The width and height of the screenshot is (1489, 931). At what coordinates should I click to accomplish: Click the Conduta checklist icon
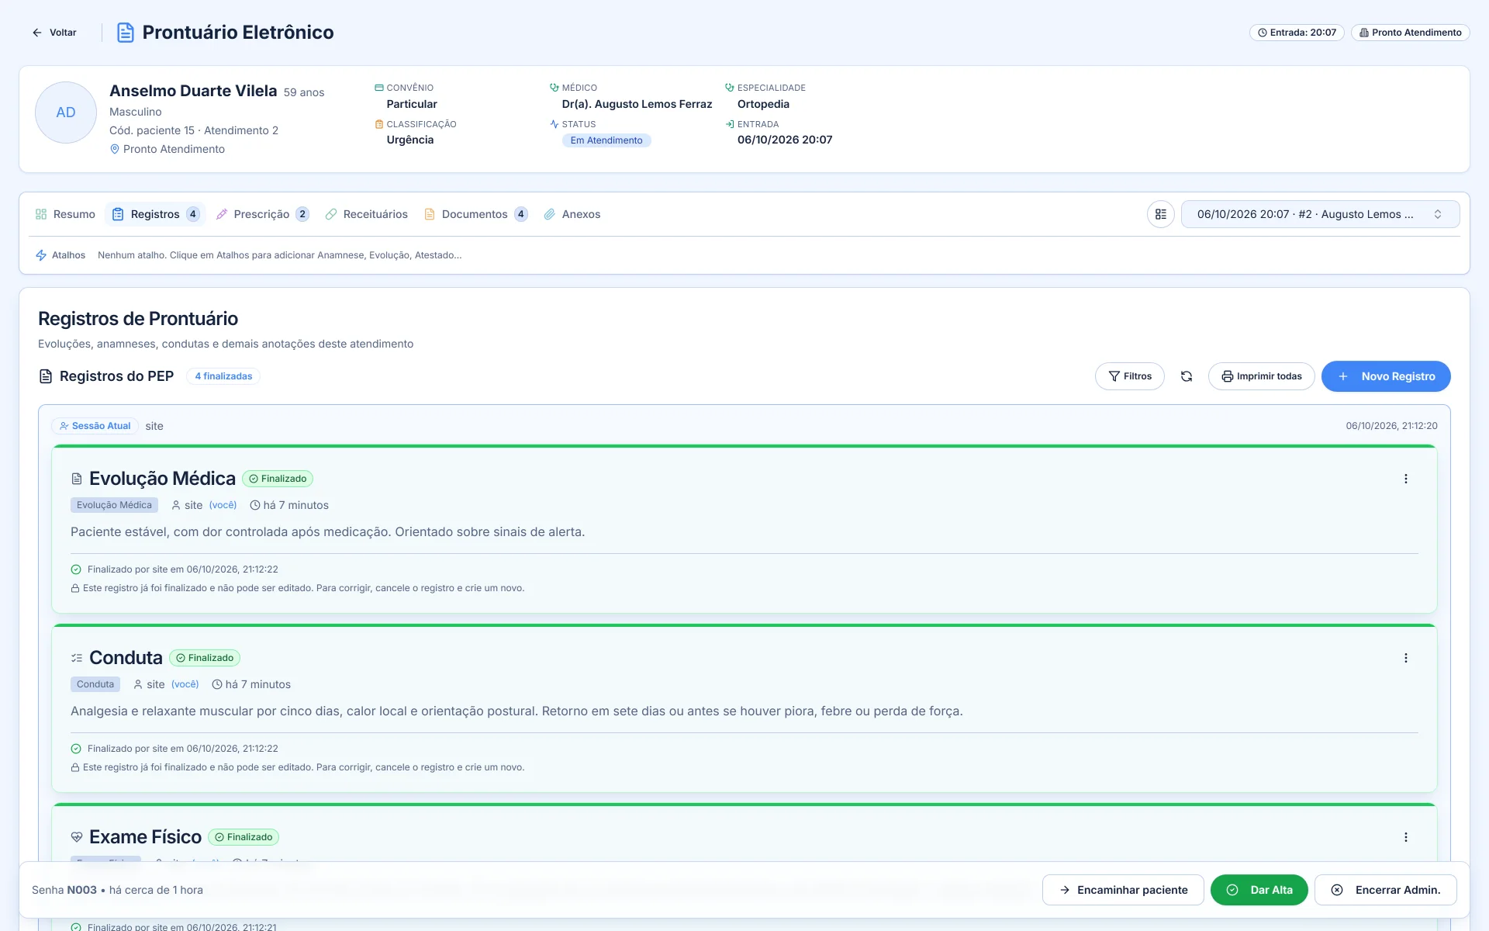[x=77, y=658]
